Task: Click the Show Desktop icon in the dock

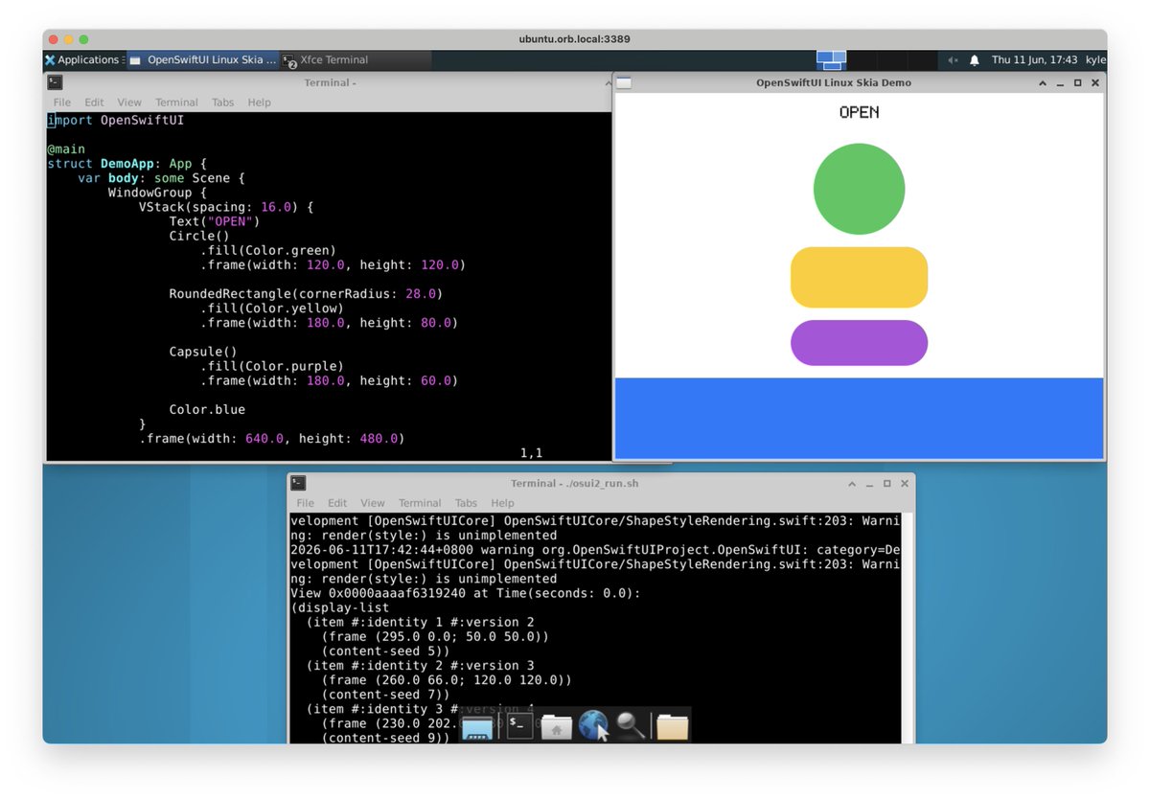Action: (476, 727)
